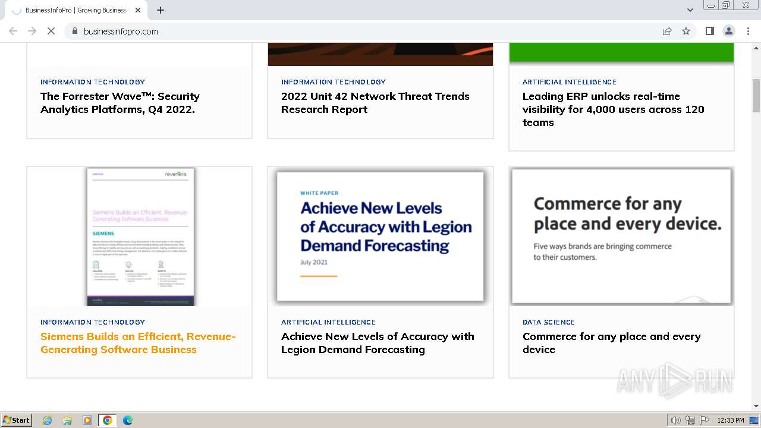This screenshot has height=428, width=761.
Task: Open the Chrome profile menu
Action: 729,31
